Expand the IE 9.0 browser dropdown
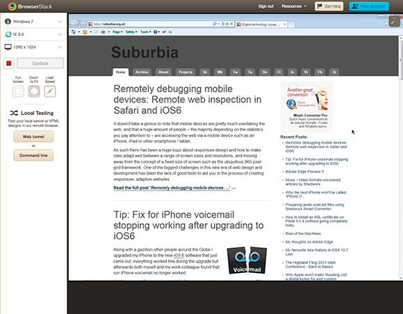 [x=33, y=34]
